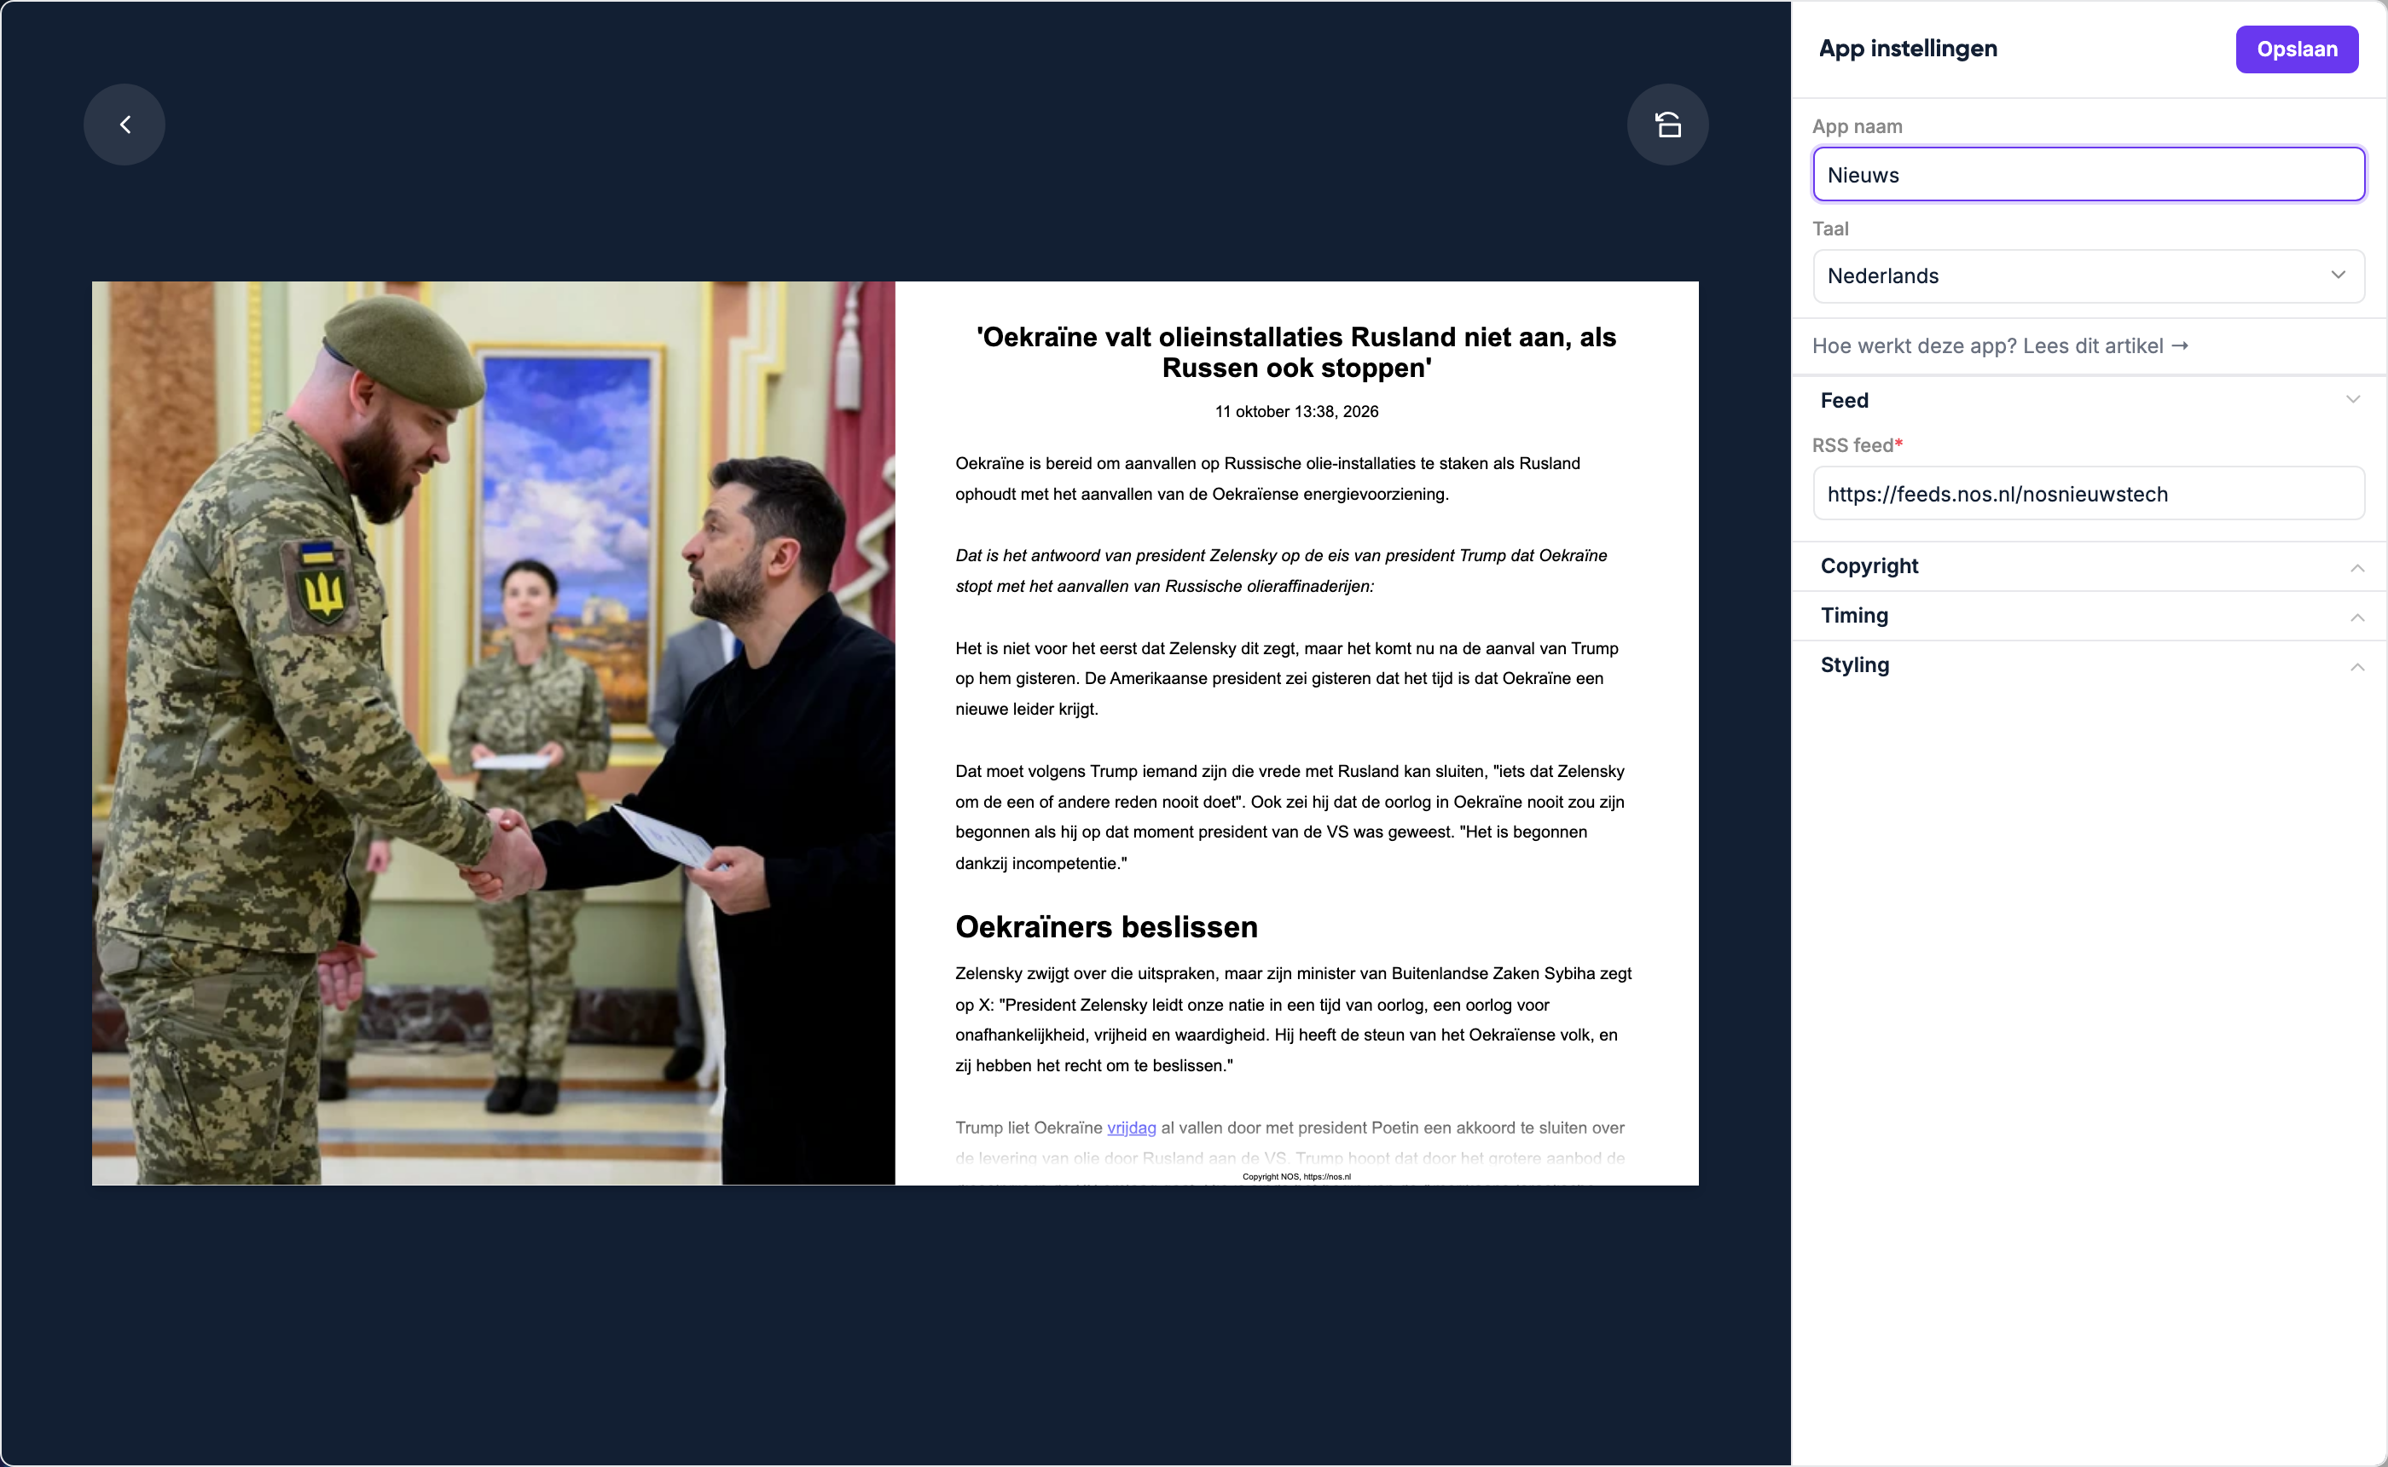Click the 'App instellingen' panel title

click(x=1907, y=49)
